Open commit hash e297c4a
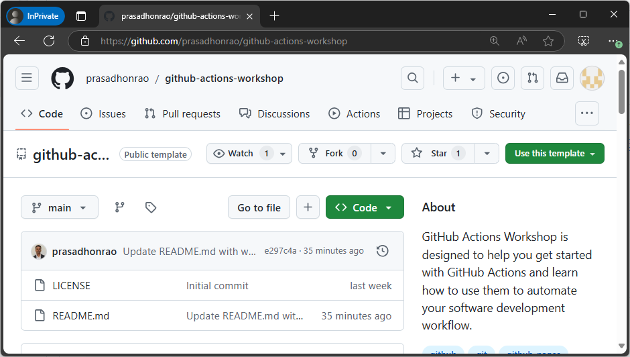Viewport: 630px width, 357px height. (x=280, y=251)
